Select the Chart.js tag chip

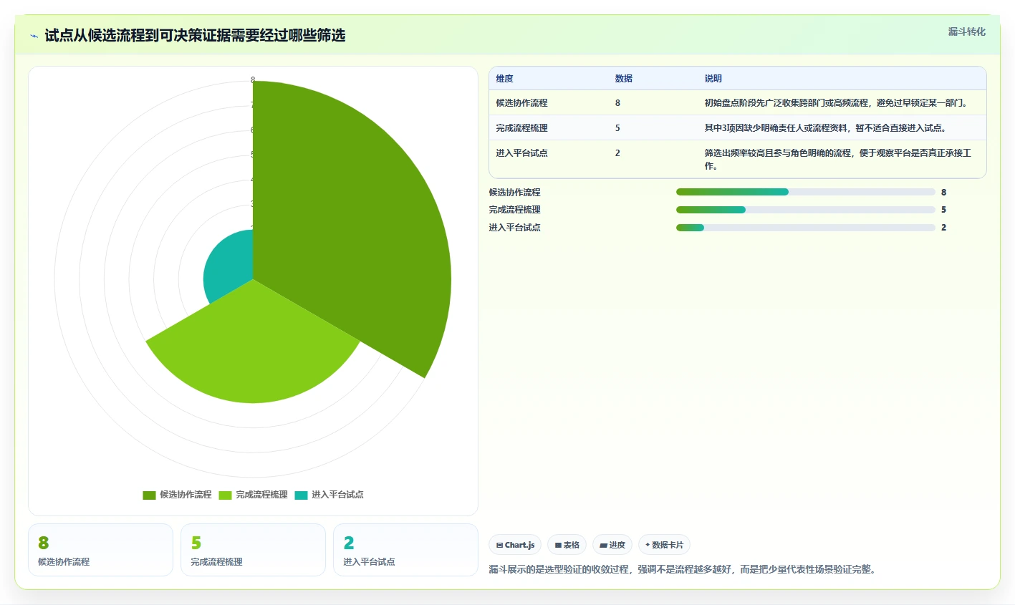[515, 545]
